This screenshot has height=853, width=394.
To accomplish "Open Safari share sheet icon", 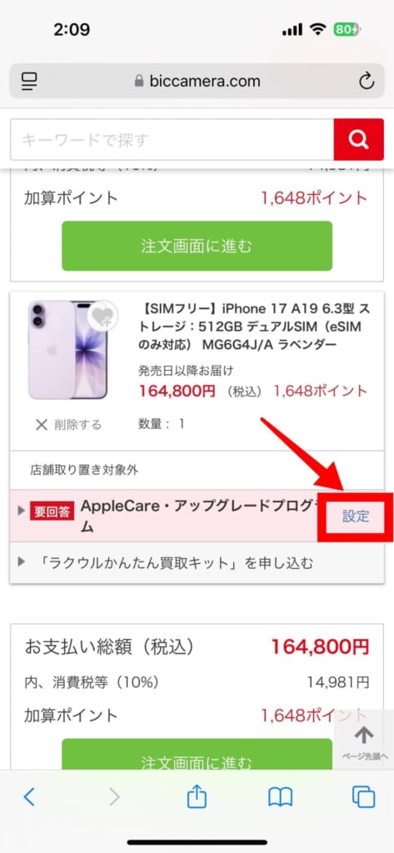I will point(197,796).
